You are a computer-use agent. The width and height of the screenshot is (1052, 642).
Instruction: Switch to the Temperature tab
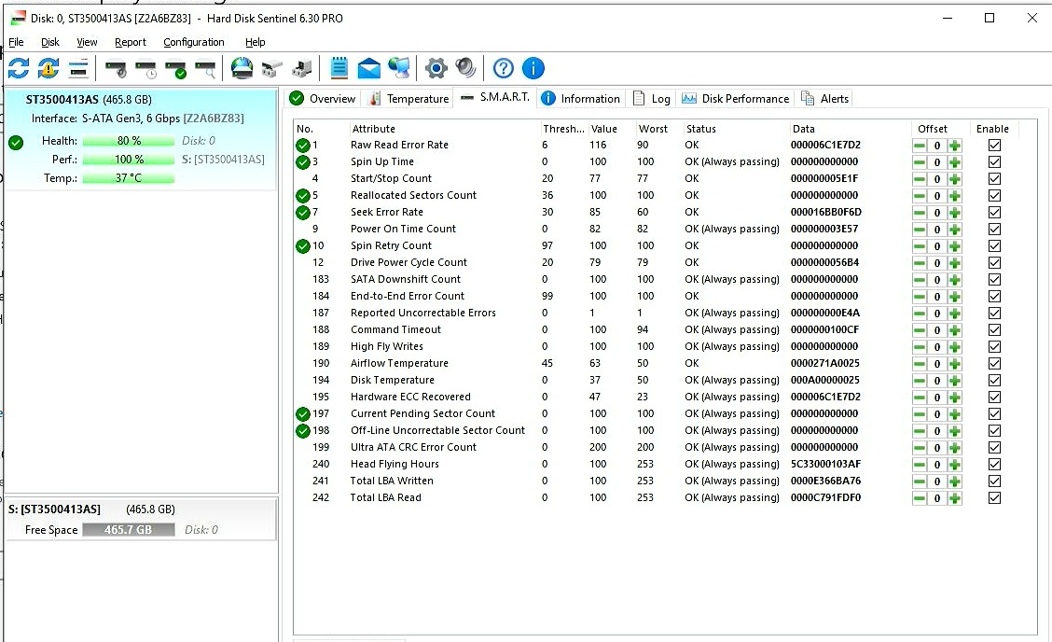point(408,99)
